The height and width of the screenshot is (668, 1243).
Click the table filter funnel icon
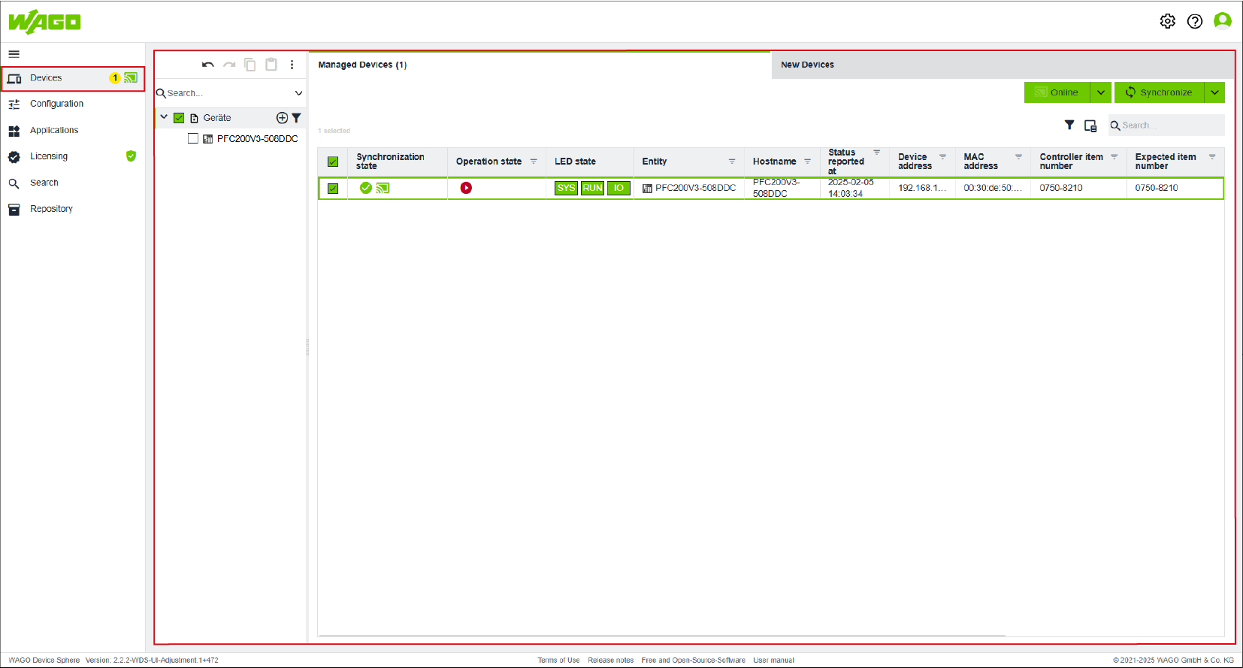click(x=1069, y=125)
